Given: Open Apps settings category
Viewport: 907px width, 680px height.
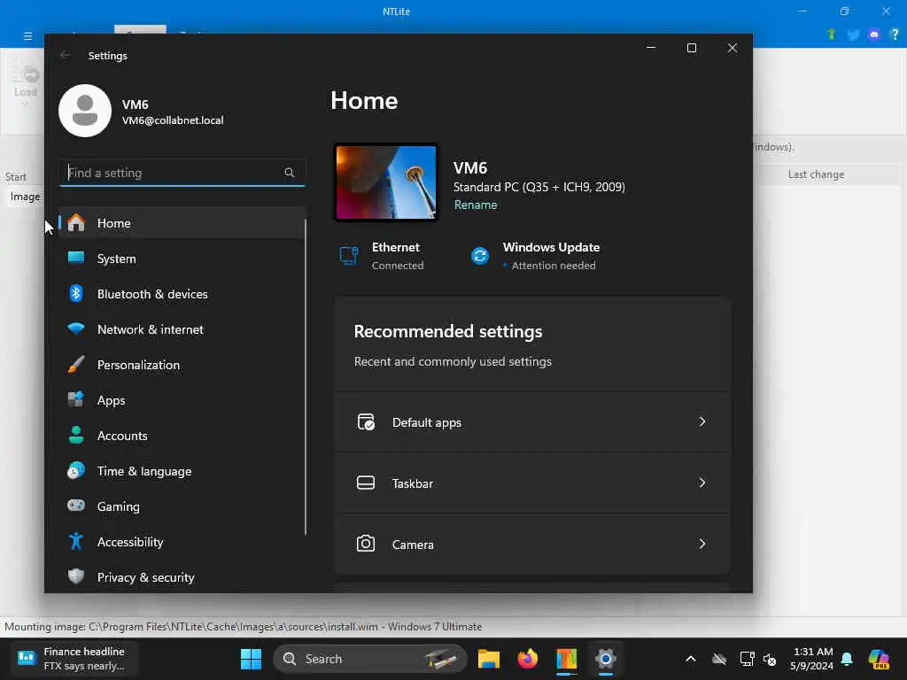Looking at the screenshot, I should pyautogui.click(x=182, y=400).
